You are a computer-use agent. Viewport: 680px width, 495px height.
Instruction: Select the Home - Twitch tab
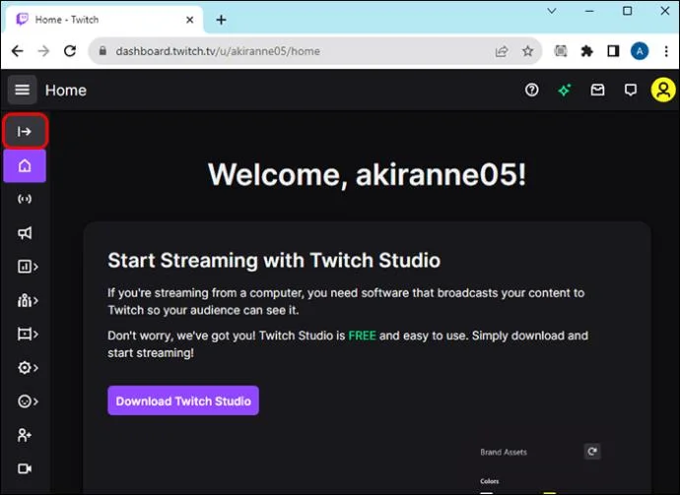click(103, 20)
